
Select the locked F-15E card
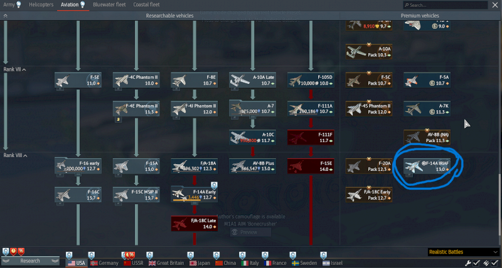pyautogui.click(x=311, y=166)
